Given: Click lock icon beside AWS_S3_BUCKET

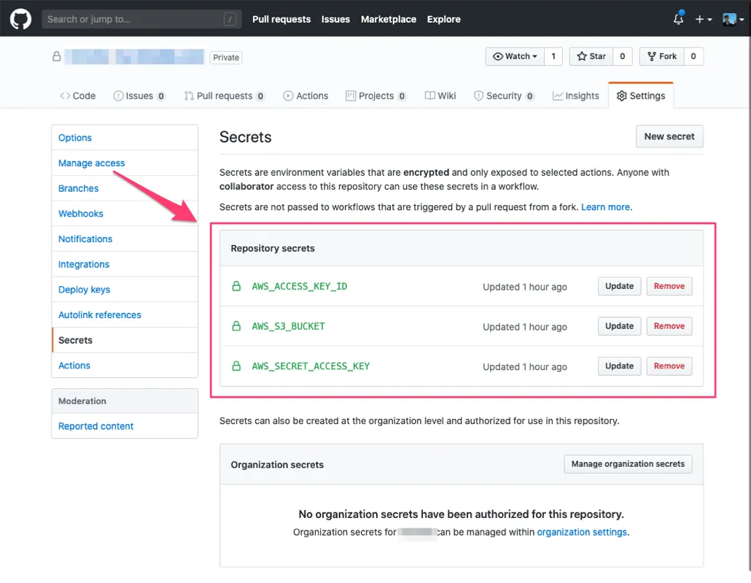Looking at the screenshot, I should coord(236,326).
